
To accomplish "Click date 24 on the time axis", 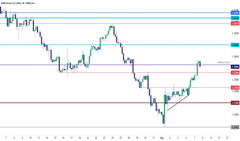I will tap(112, 138).
